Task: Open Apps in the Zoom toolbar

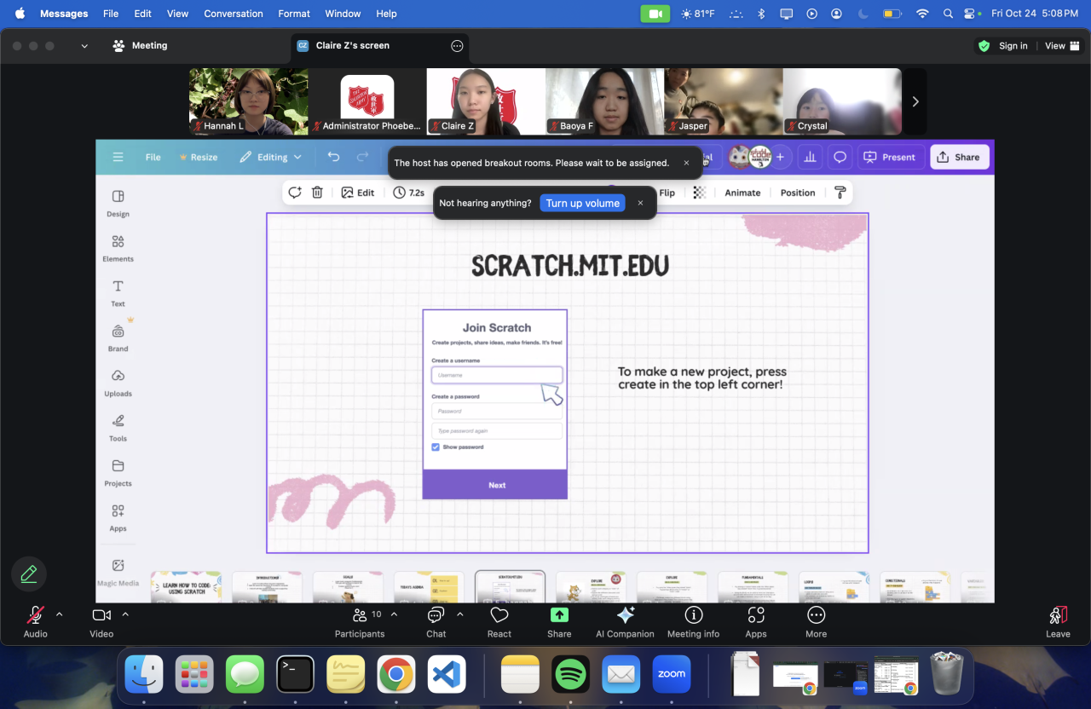Action: [x=756, y=621]
